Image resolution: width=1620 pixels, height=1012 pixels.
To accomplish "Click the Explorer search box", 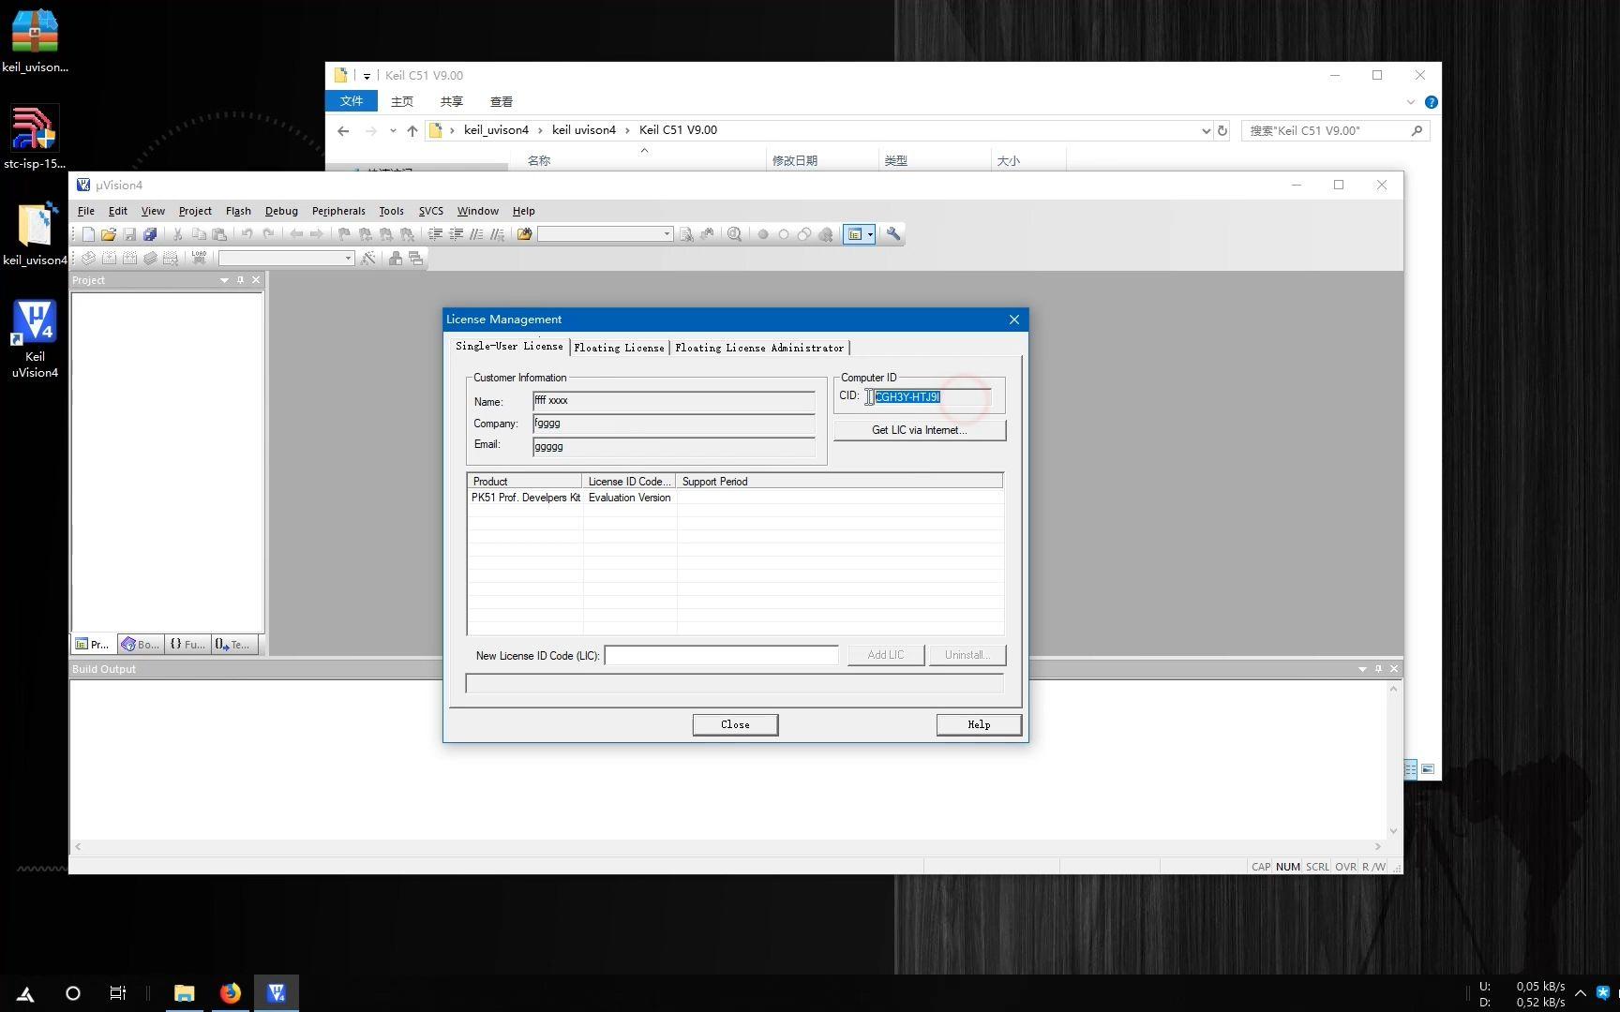I will (1336, 131).
